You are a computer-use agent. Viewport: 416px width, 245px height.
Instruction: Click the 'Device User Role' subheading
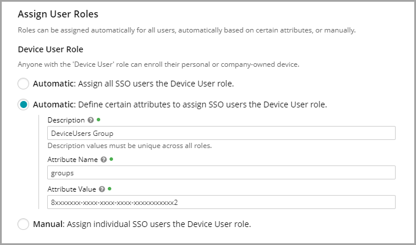pyautogui.click(x=50, y=49)
